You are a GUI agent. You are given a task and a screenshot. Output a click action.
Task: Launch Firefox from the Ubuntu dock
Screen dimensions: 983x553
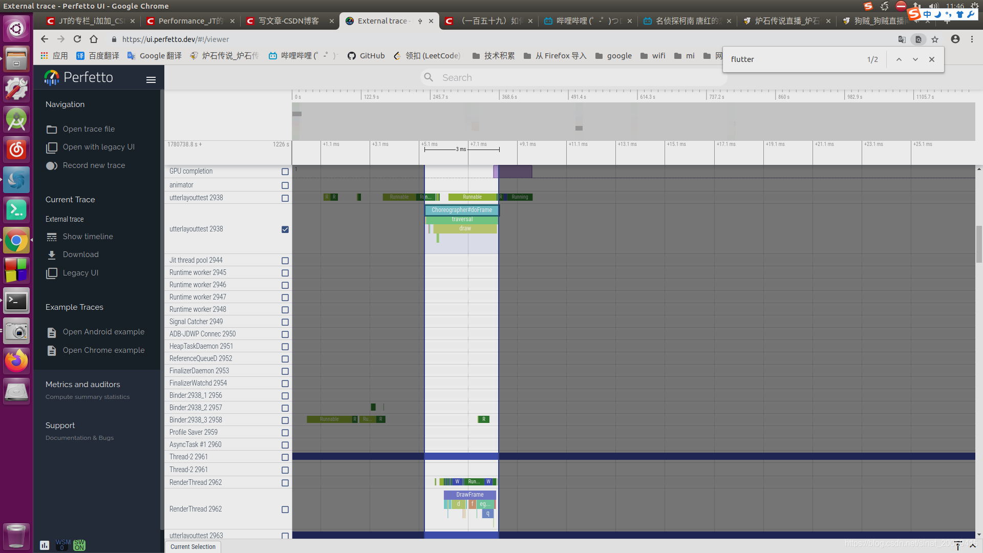pyautogui.click(x=16, y=361)
